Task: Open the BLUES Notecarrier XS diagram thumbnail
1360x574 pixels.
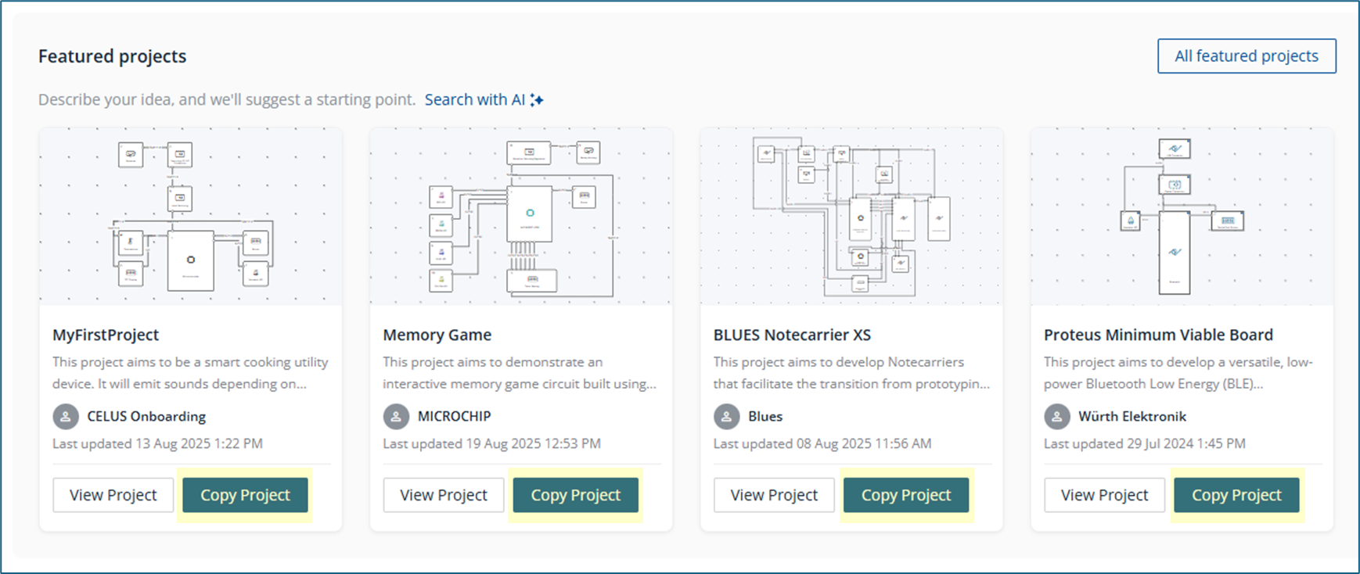Action: click(851, 217)
